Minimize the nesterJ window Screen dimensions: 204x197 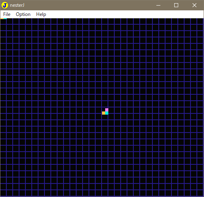[x=158, y=5]
